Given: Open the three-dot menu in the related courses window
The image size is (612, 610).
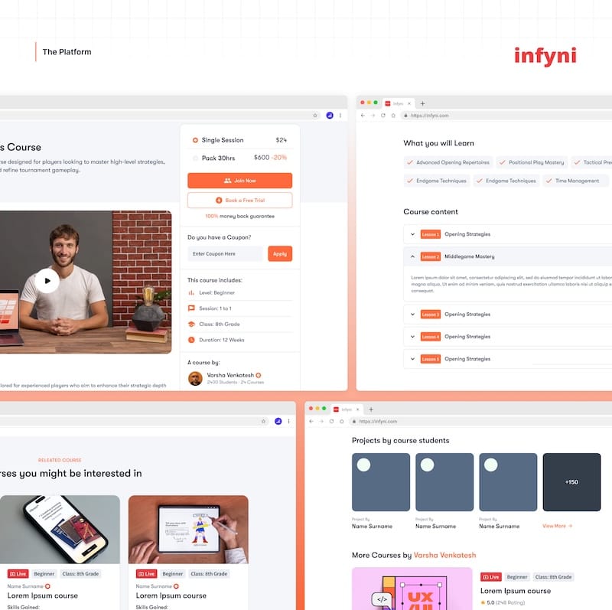Looking at the screenshot, I should 289,421.
